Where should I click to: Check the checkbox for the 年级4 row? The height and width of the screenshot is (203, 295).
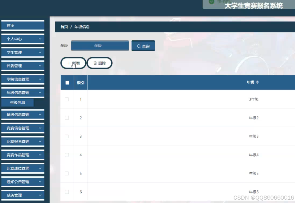67,155
